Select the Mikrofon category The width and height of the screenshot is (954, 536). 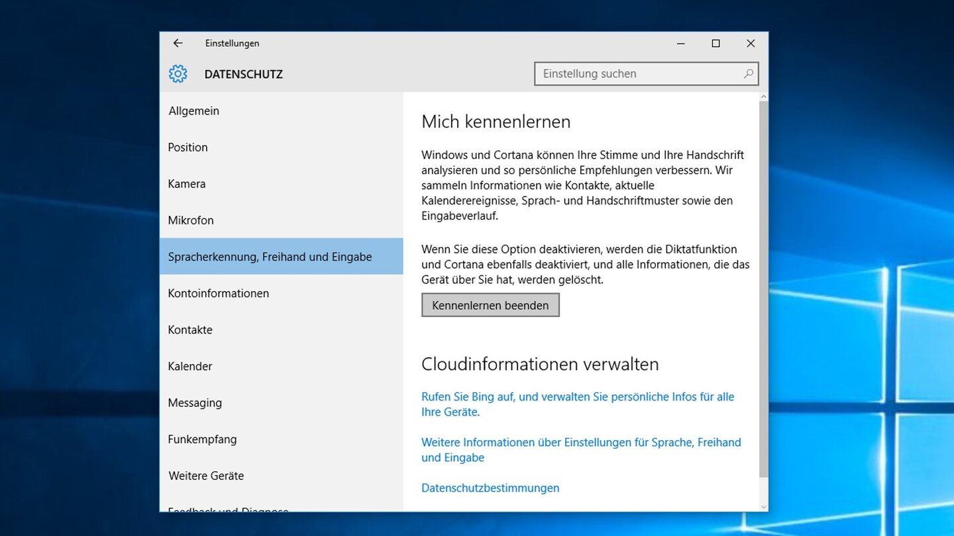(x=281, y=220)
